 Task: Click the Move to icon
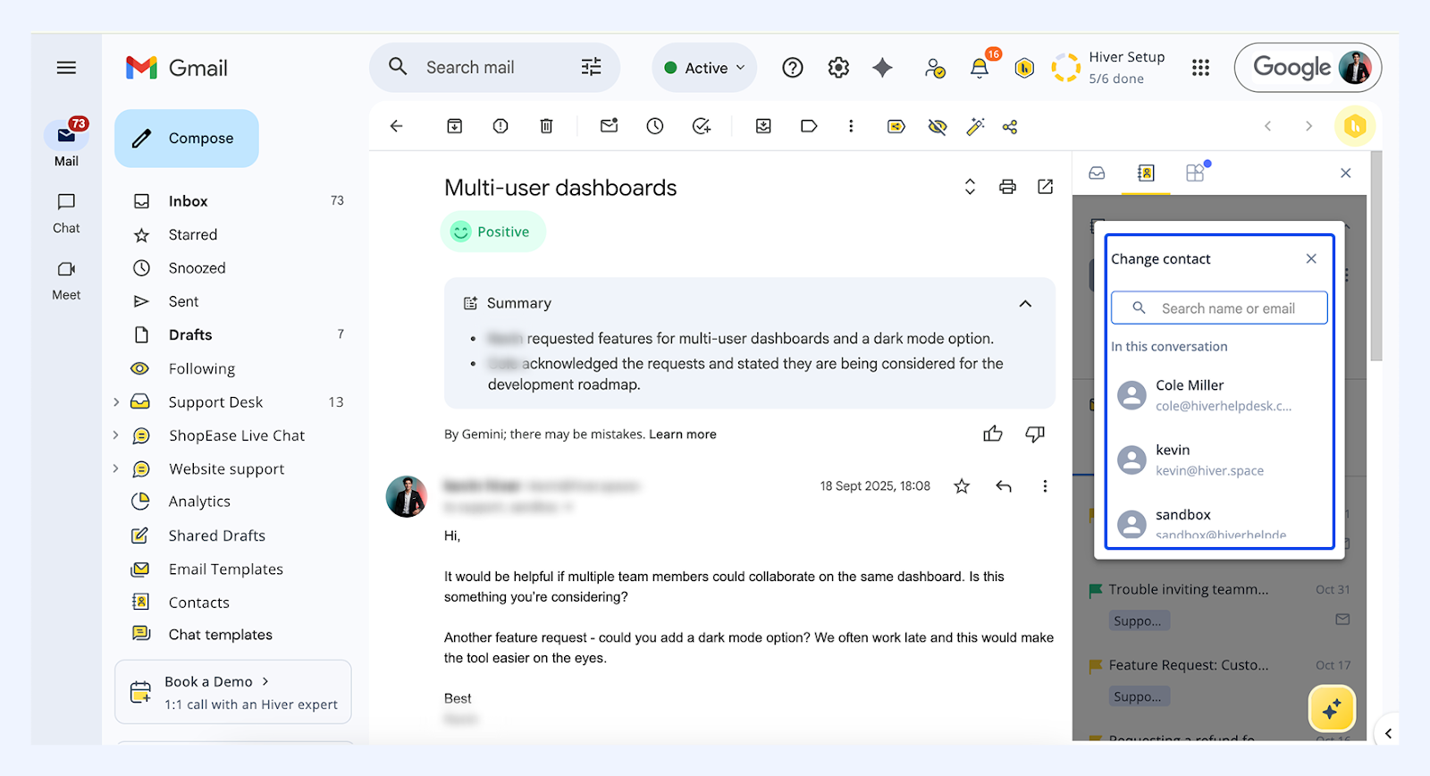[x=763, y=126]
